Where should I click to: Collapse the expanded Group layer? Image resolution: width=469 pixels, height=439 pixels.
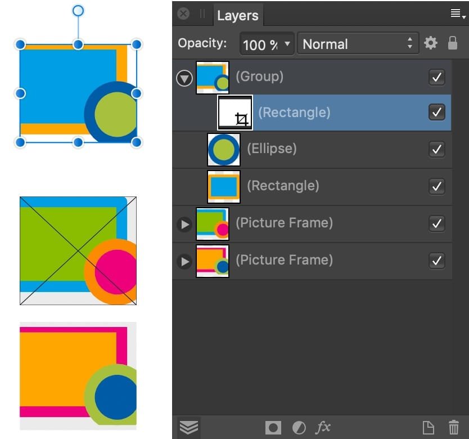pyautogui.click(x=184, y=78)
